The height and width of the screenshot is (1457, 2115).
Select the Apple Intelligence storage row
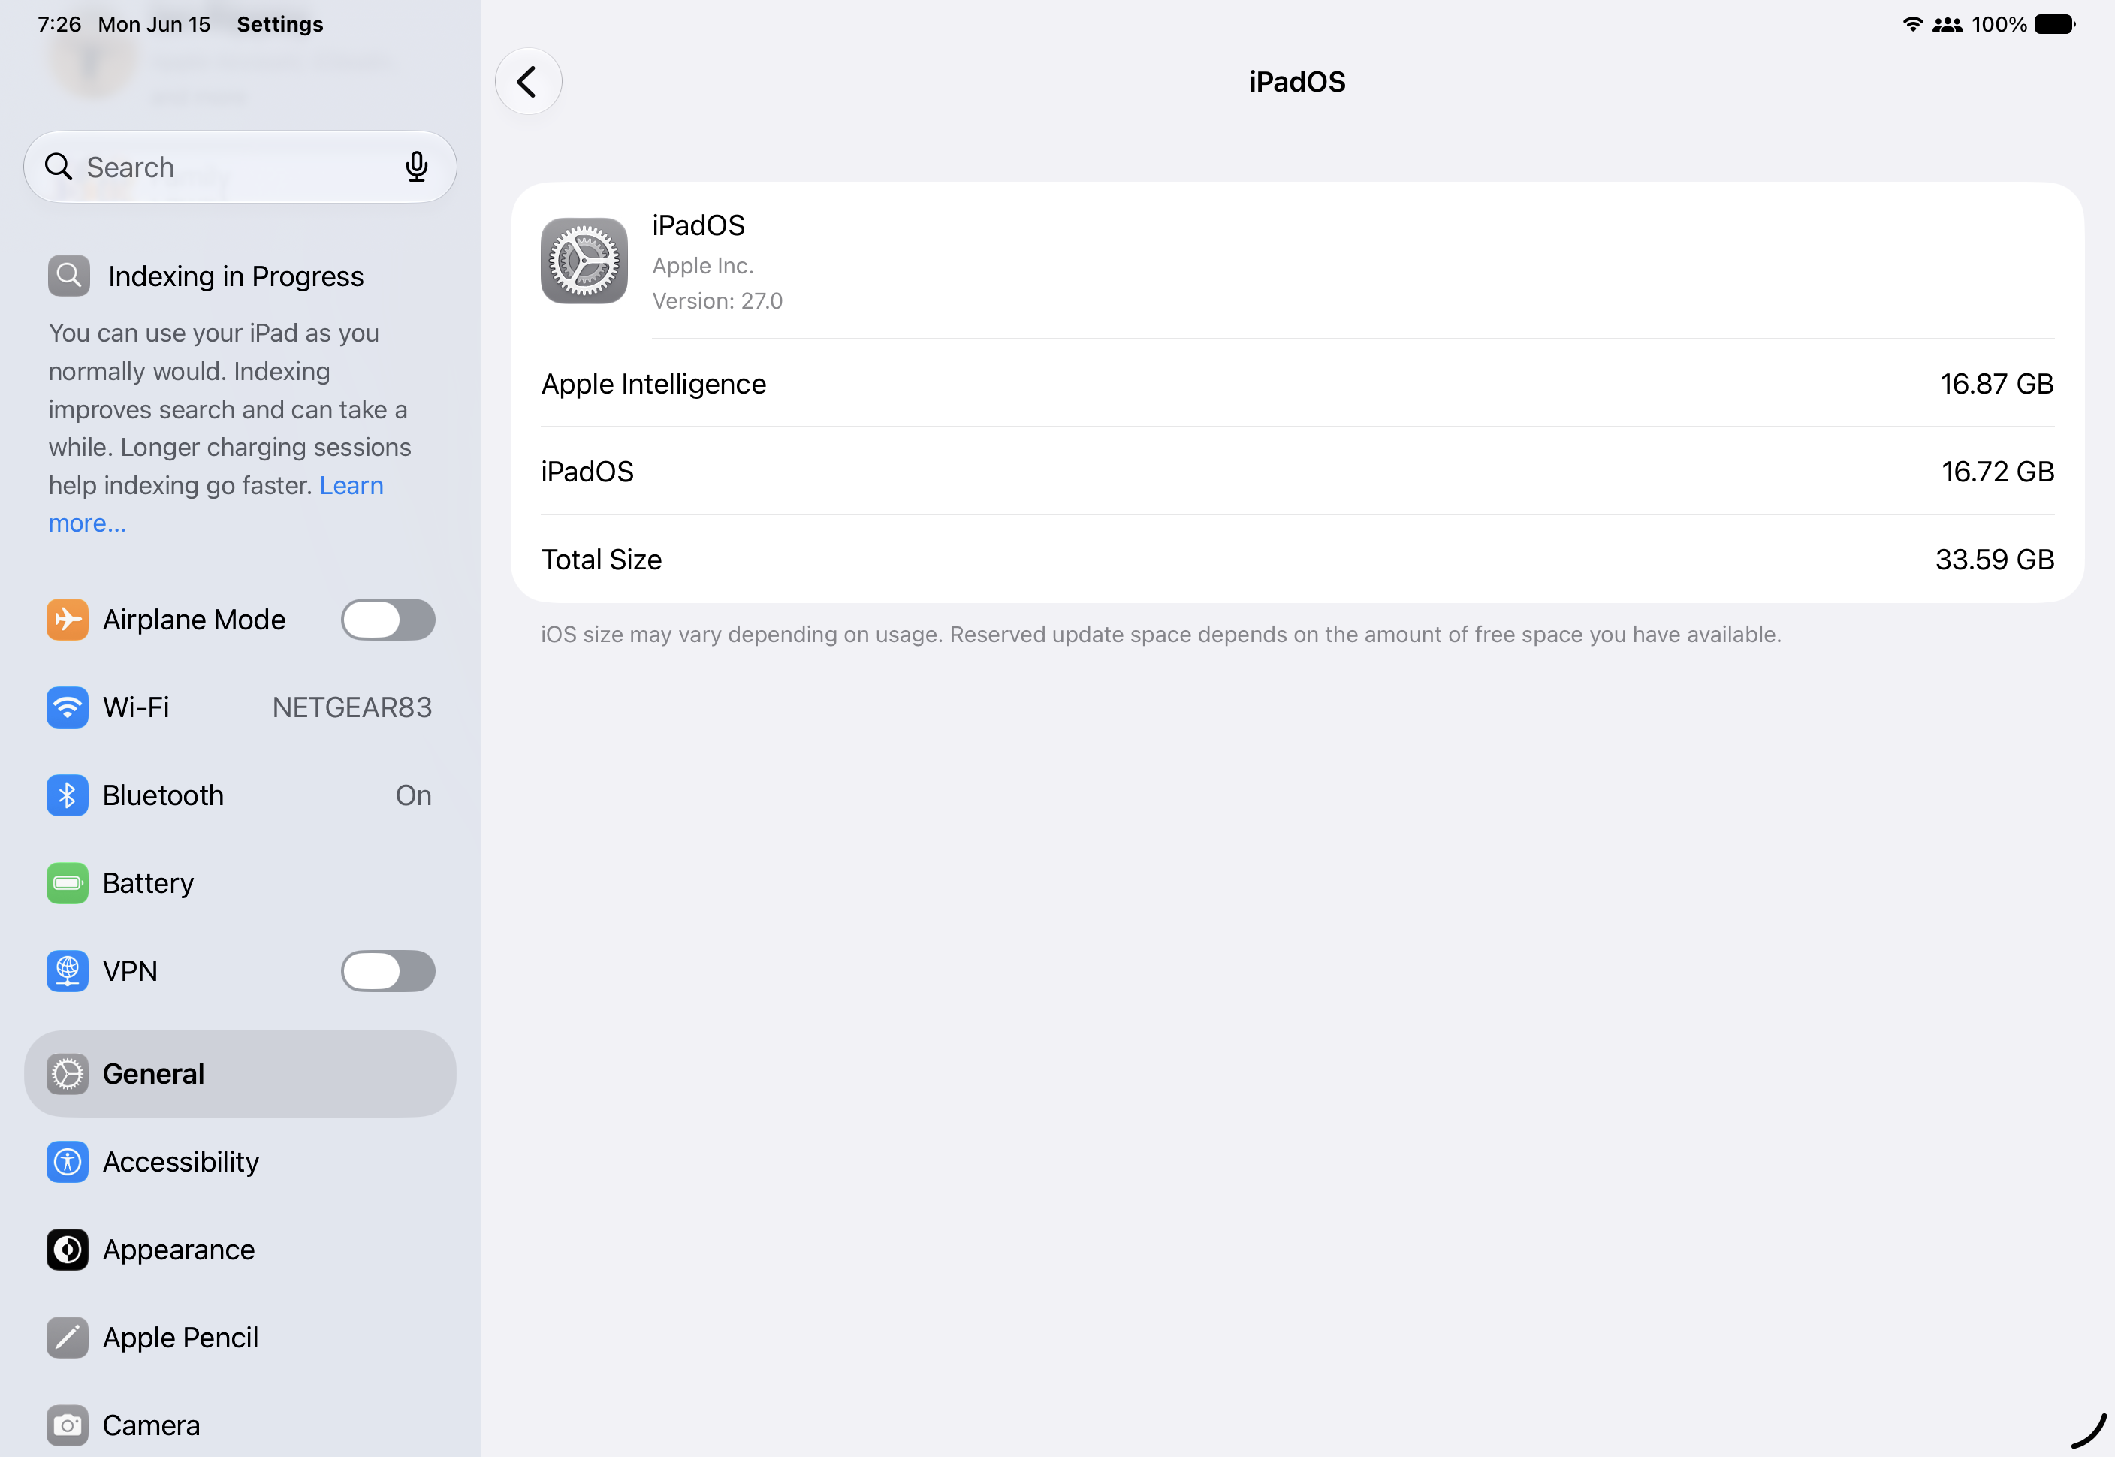coord(1297,384)
